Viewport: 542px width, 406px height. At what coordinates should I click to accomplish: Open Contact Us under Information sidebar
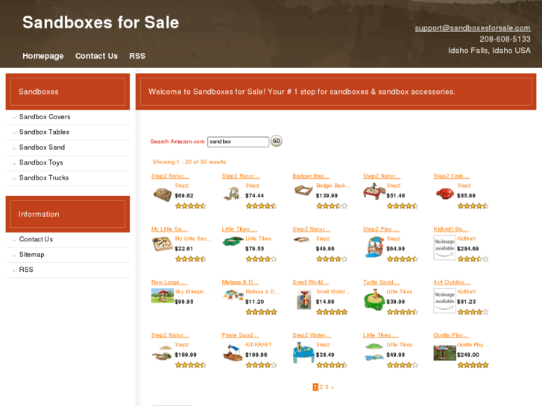tap(36, 239)
